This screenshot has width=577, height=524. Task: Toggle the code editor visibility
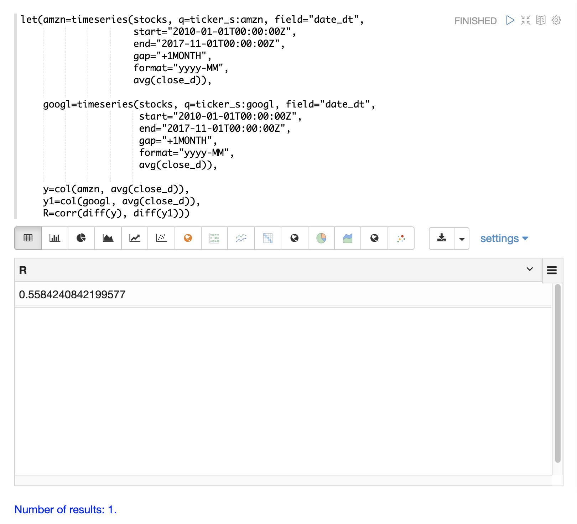(525, 20)
